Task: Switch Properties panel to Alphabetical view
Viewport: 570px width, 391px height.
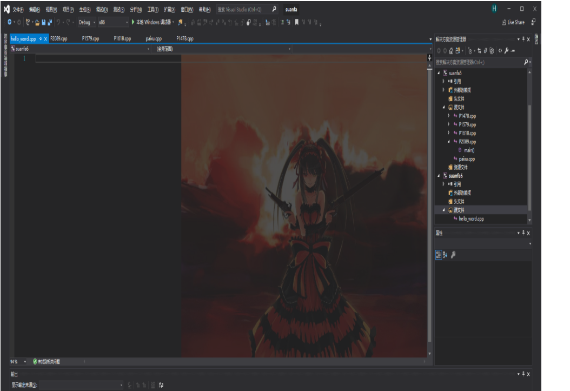Action: pyautogui.click(x=445, y=255)
